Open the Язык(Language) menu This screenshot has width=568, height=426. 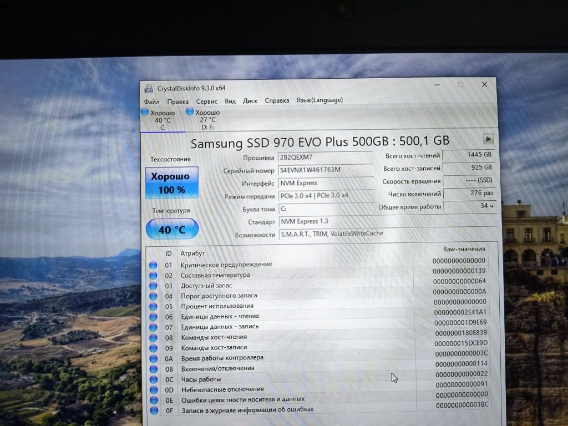tap(319, 100)
